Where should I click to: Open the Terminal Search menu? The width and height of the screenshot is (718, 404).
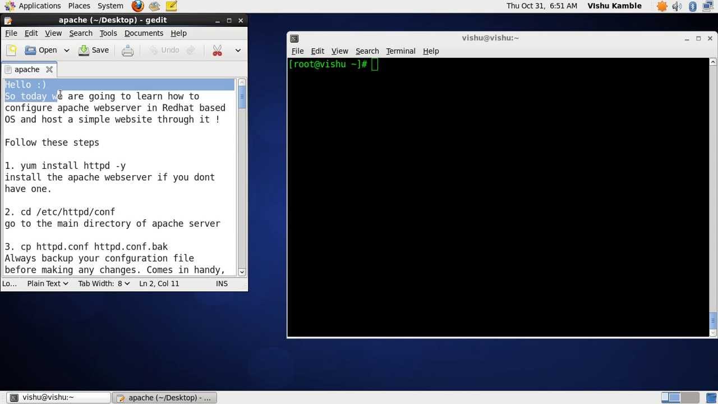[x=367, y=51]
